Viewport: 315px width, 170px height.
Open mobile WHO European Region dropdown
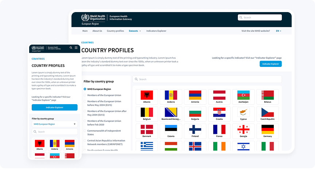54,124
